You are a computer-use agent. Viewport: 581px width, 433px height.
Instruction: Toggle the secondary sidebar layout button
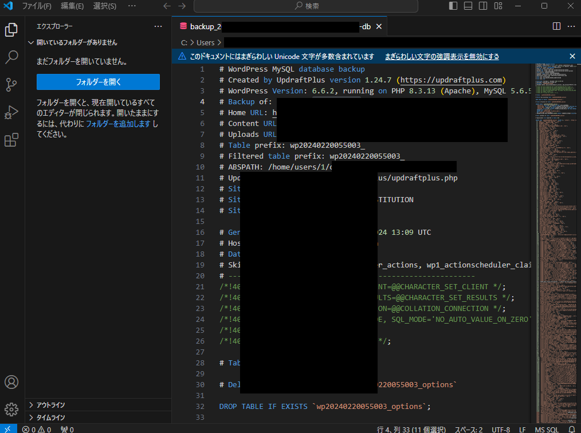[483, 6]
